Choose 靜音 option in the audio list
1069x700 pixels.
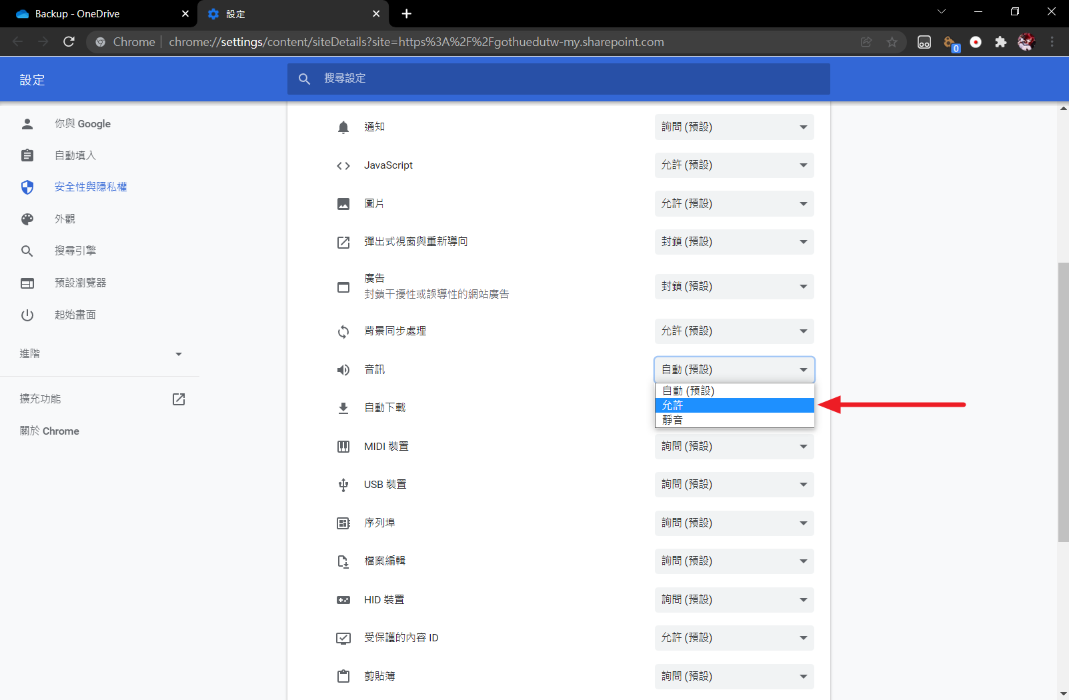click(734, 420)
